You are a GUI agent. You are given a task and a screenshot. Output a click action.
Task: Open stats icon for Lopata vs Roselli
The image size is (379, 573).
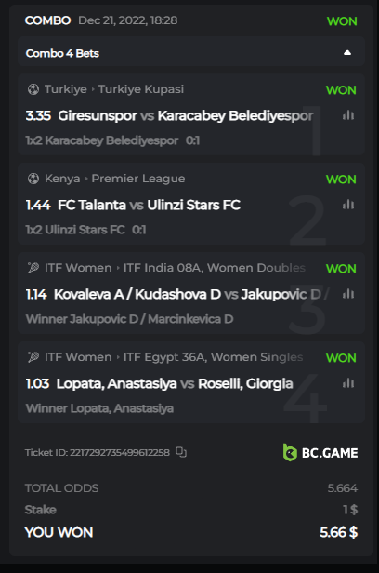point(348,383)
